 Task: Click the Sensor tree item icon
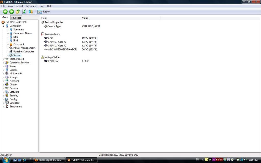11,55
